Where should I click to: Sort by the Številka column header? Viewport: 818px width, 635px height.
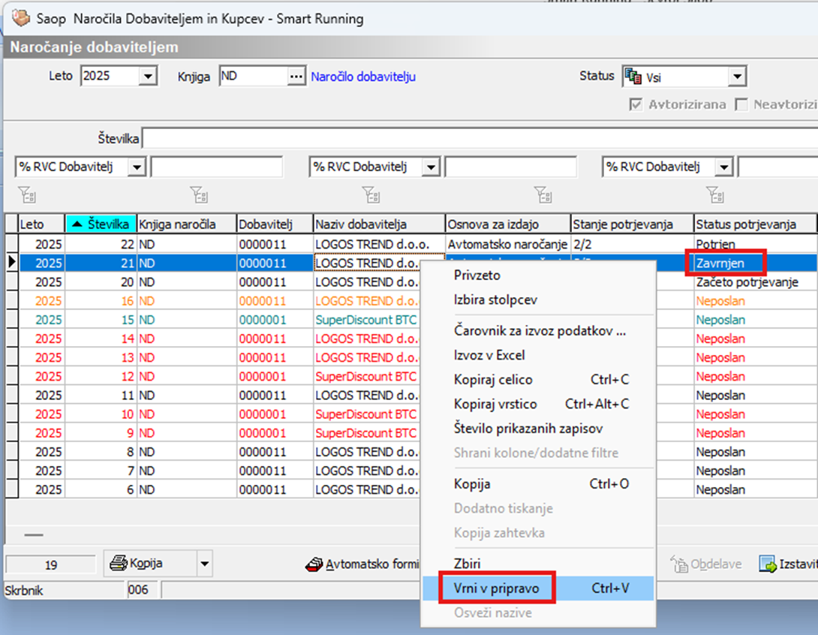(101, 224)
